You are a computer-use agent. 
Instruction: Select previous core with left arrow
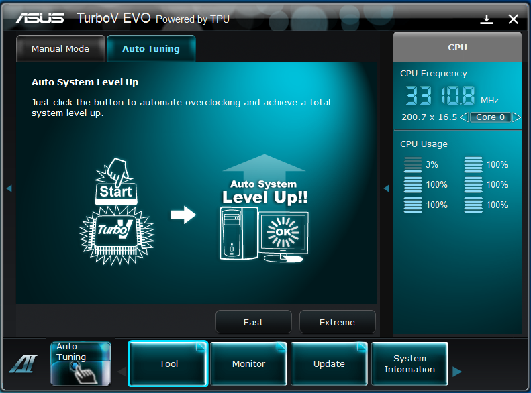(465, 117)
